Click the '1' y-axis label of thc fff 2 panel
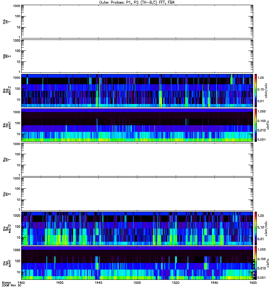The width and height of the screenshot is (274, 293). point(19,209)
